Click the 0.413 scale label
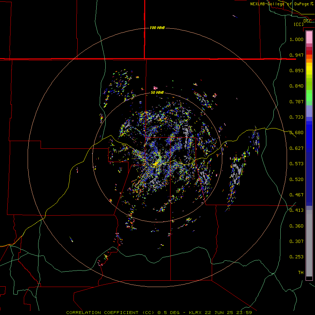 pos(296,210)
